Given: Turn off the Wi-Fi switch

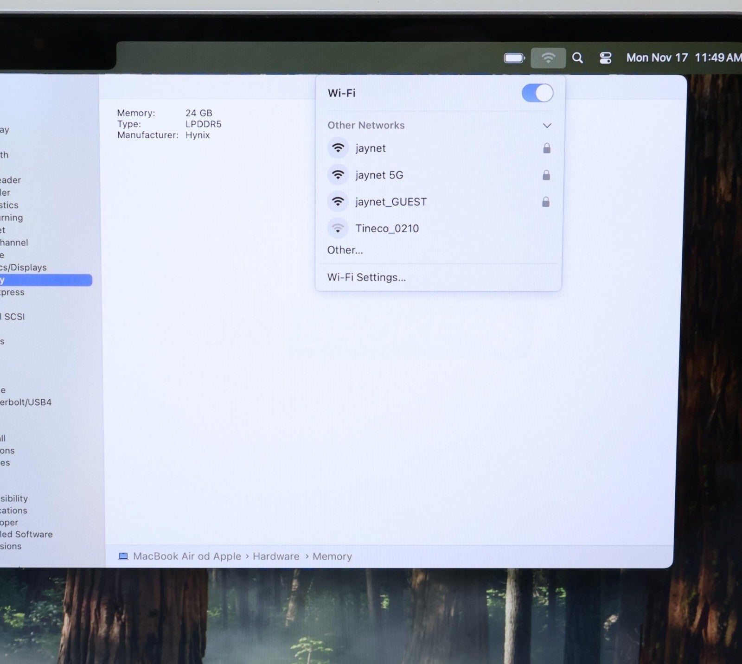Looking at the screenshot, I should click(537, 93).
